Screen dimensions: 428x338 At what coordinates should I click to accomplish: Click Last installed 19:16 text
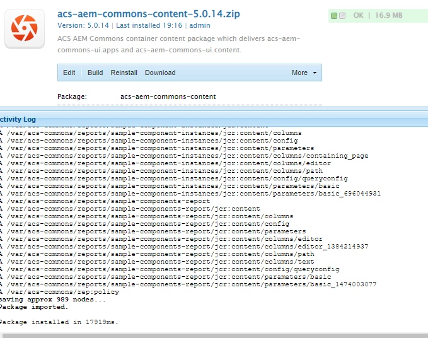149,25
